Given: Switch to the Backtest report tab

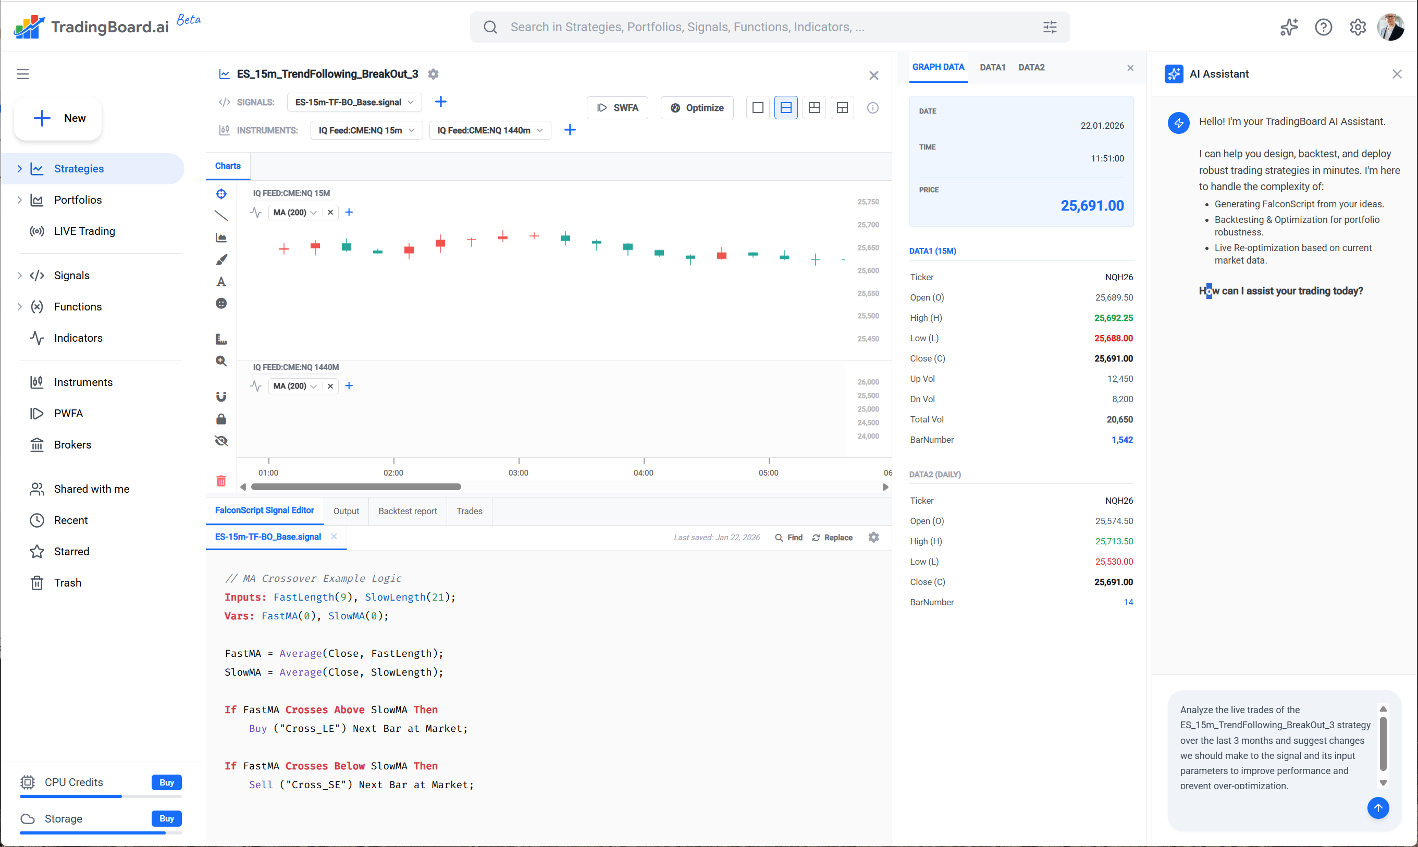Looking at the screenshot, I should point(407,511).
